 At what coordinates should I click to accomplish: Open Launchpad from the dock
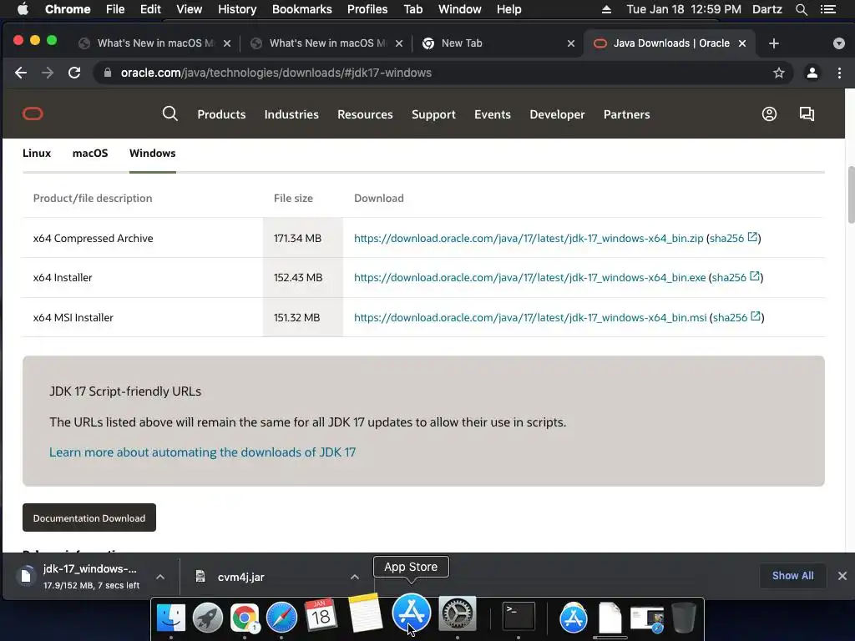coord(208,618)
